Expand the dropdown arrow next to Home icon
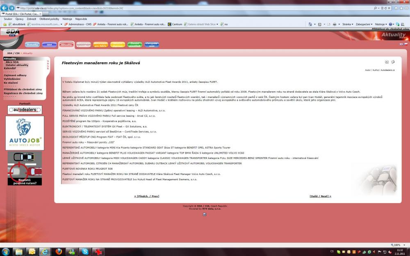410x256 pixels. pos(314,24)
